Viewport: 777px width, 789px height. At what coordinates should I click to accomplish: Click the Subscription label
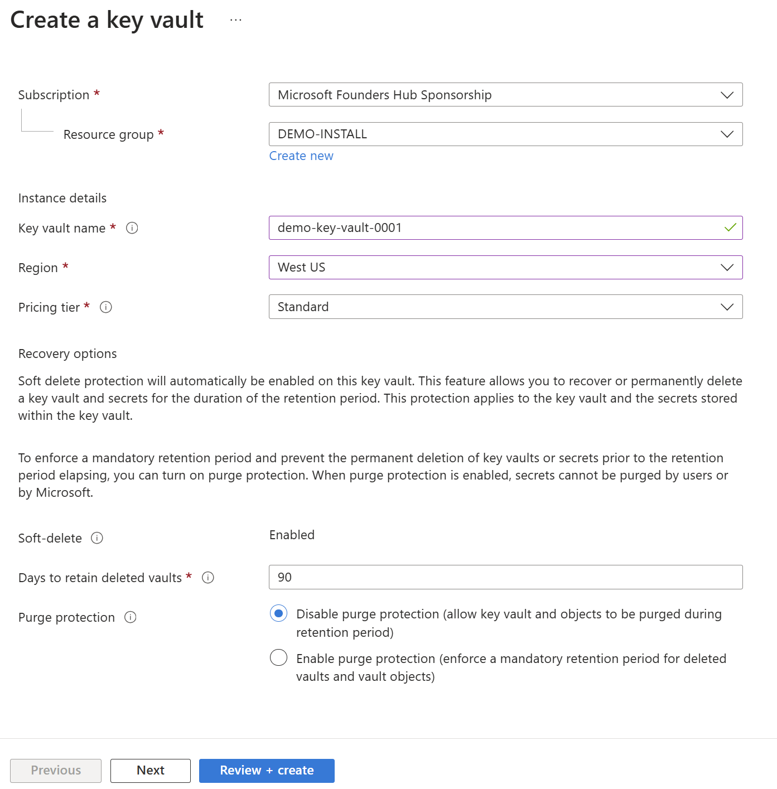tap(54, 95)
